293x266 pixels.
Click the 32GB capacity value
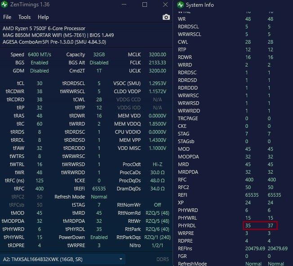point(99,54)
